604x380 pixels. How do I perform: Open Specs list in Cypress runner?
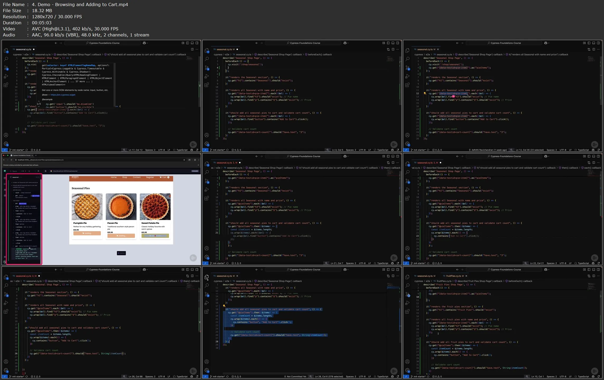pyautogui.click(x=14, y=171)
